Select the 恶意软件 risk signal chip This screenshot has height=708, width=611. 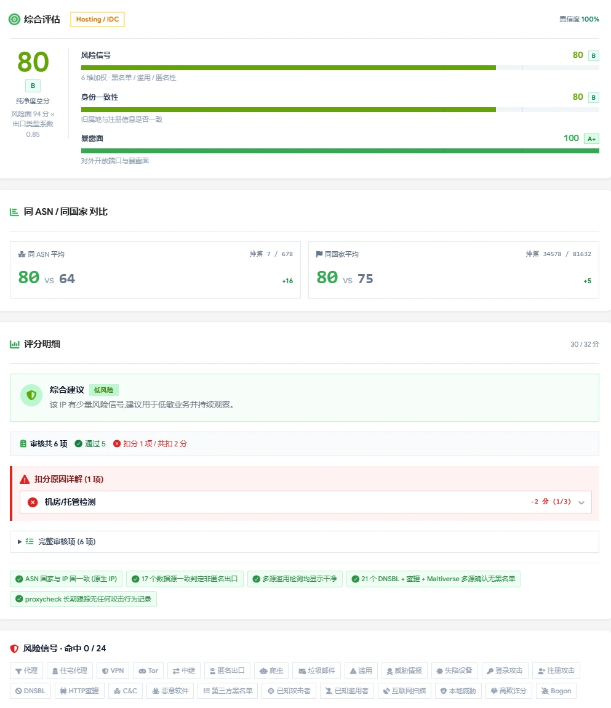tap(170, 691)
